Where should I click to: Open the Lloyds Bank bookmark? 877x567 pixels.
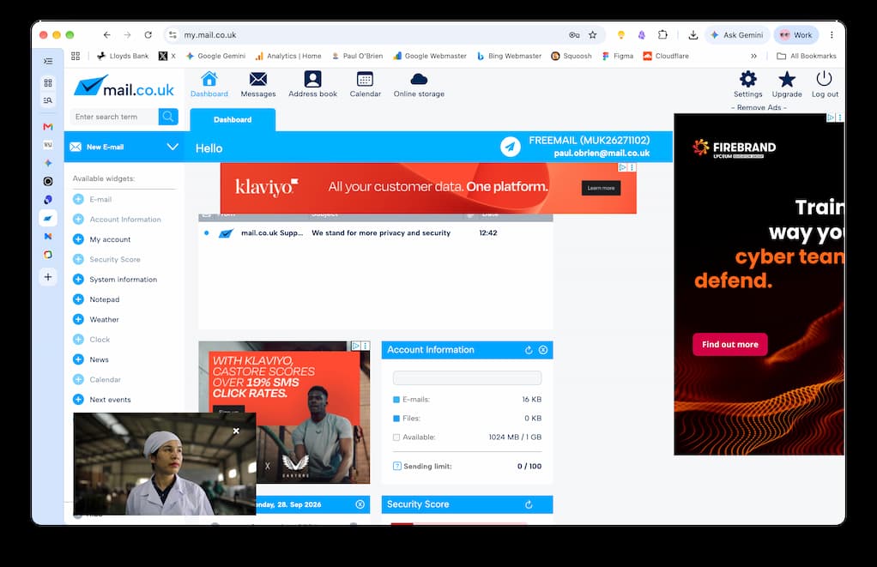click(x=123, y=56)
